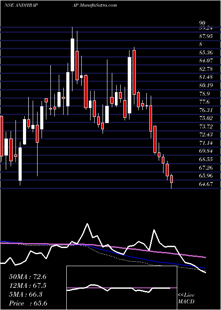Click the 69.84 price axis label
The image size is (221, 310).
206,151
